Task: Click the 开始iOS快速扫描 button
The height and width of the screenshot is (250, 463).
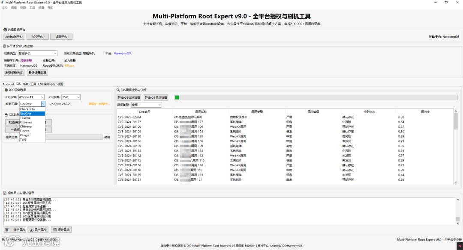Action: (129, 97)
